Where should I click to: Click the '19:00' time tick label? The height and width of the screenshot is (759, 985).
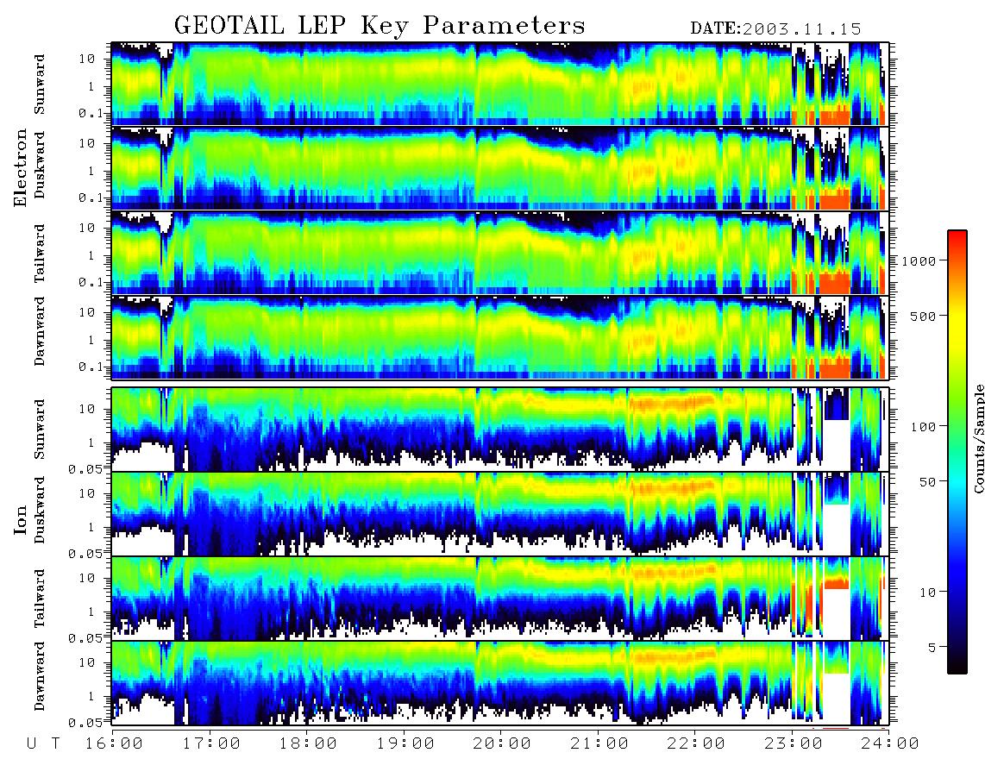point(405,744)
